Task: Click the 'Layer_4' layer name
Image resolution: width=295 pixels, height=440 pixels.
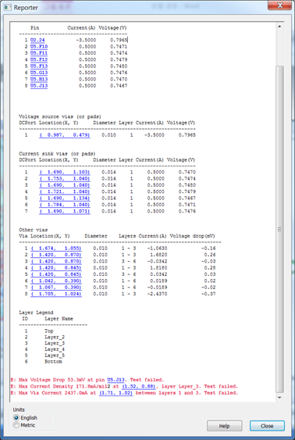Action: coord(55,349)
